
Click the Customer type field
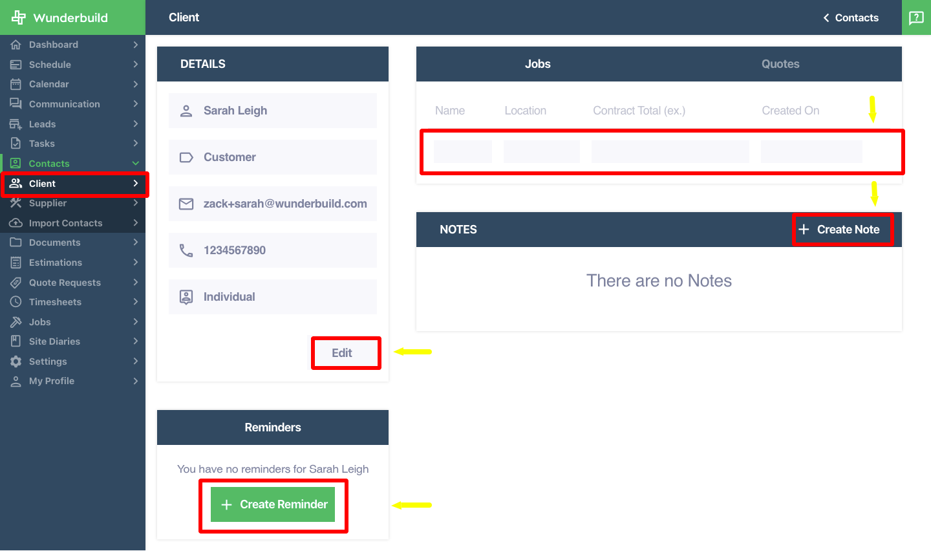pos(273,157)
